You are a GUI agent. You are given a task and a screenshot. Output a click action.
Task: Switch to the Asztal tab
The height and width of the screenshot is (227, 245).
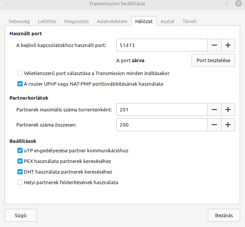[167, 21]
